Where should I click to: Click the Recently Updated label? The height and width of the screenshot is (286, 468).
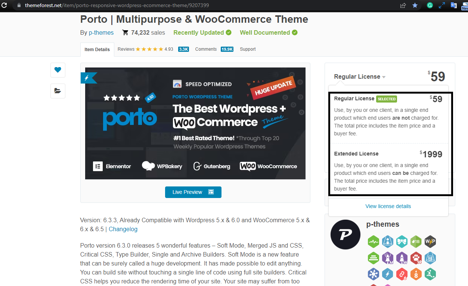[x=199, y=32]
